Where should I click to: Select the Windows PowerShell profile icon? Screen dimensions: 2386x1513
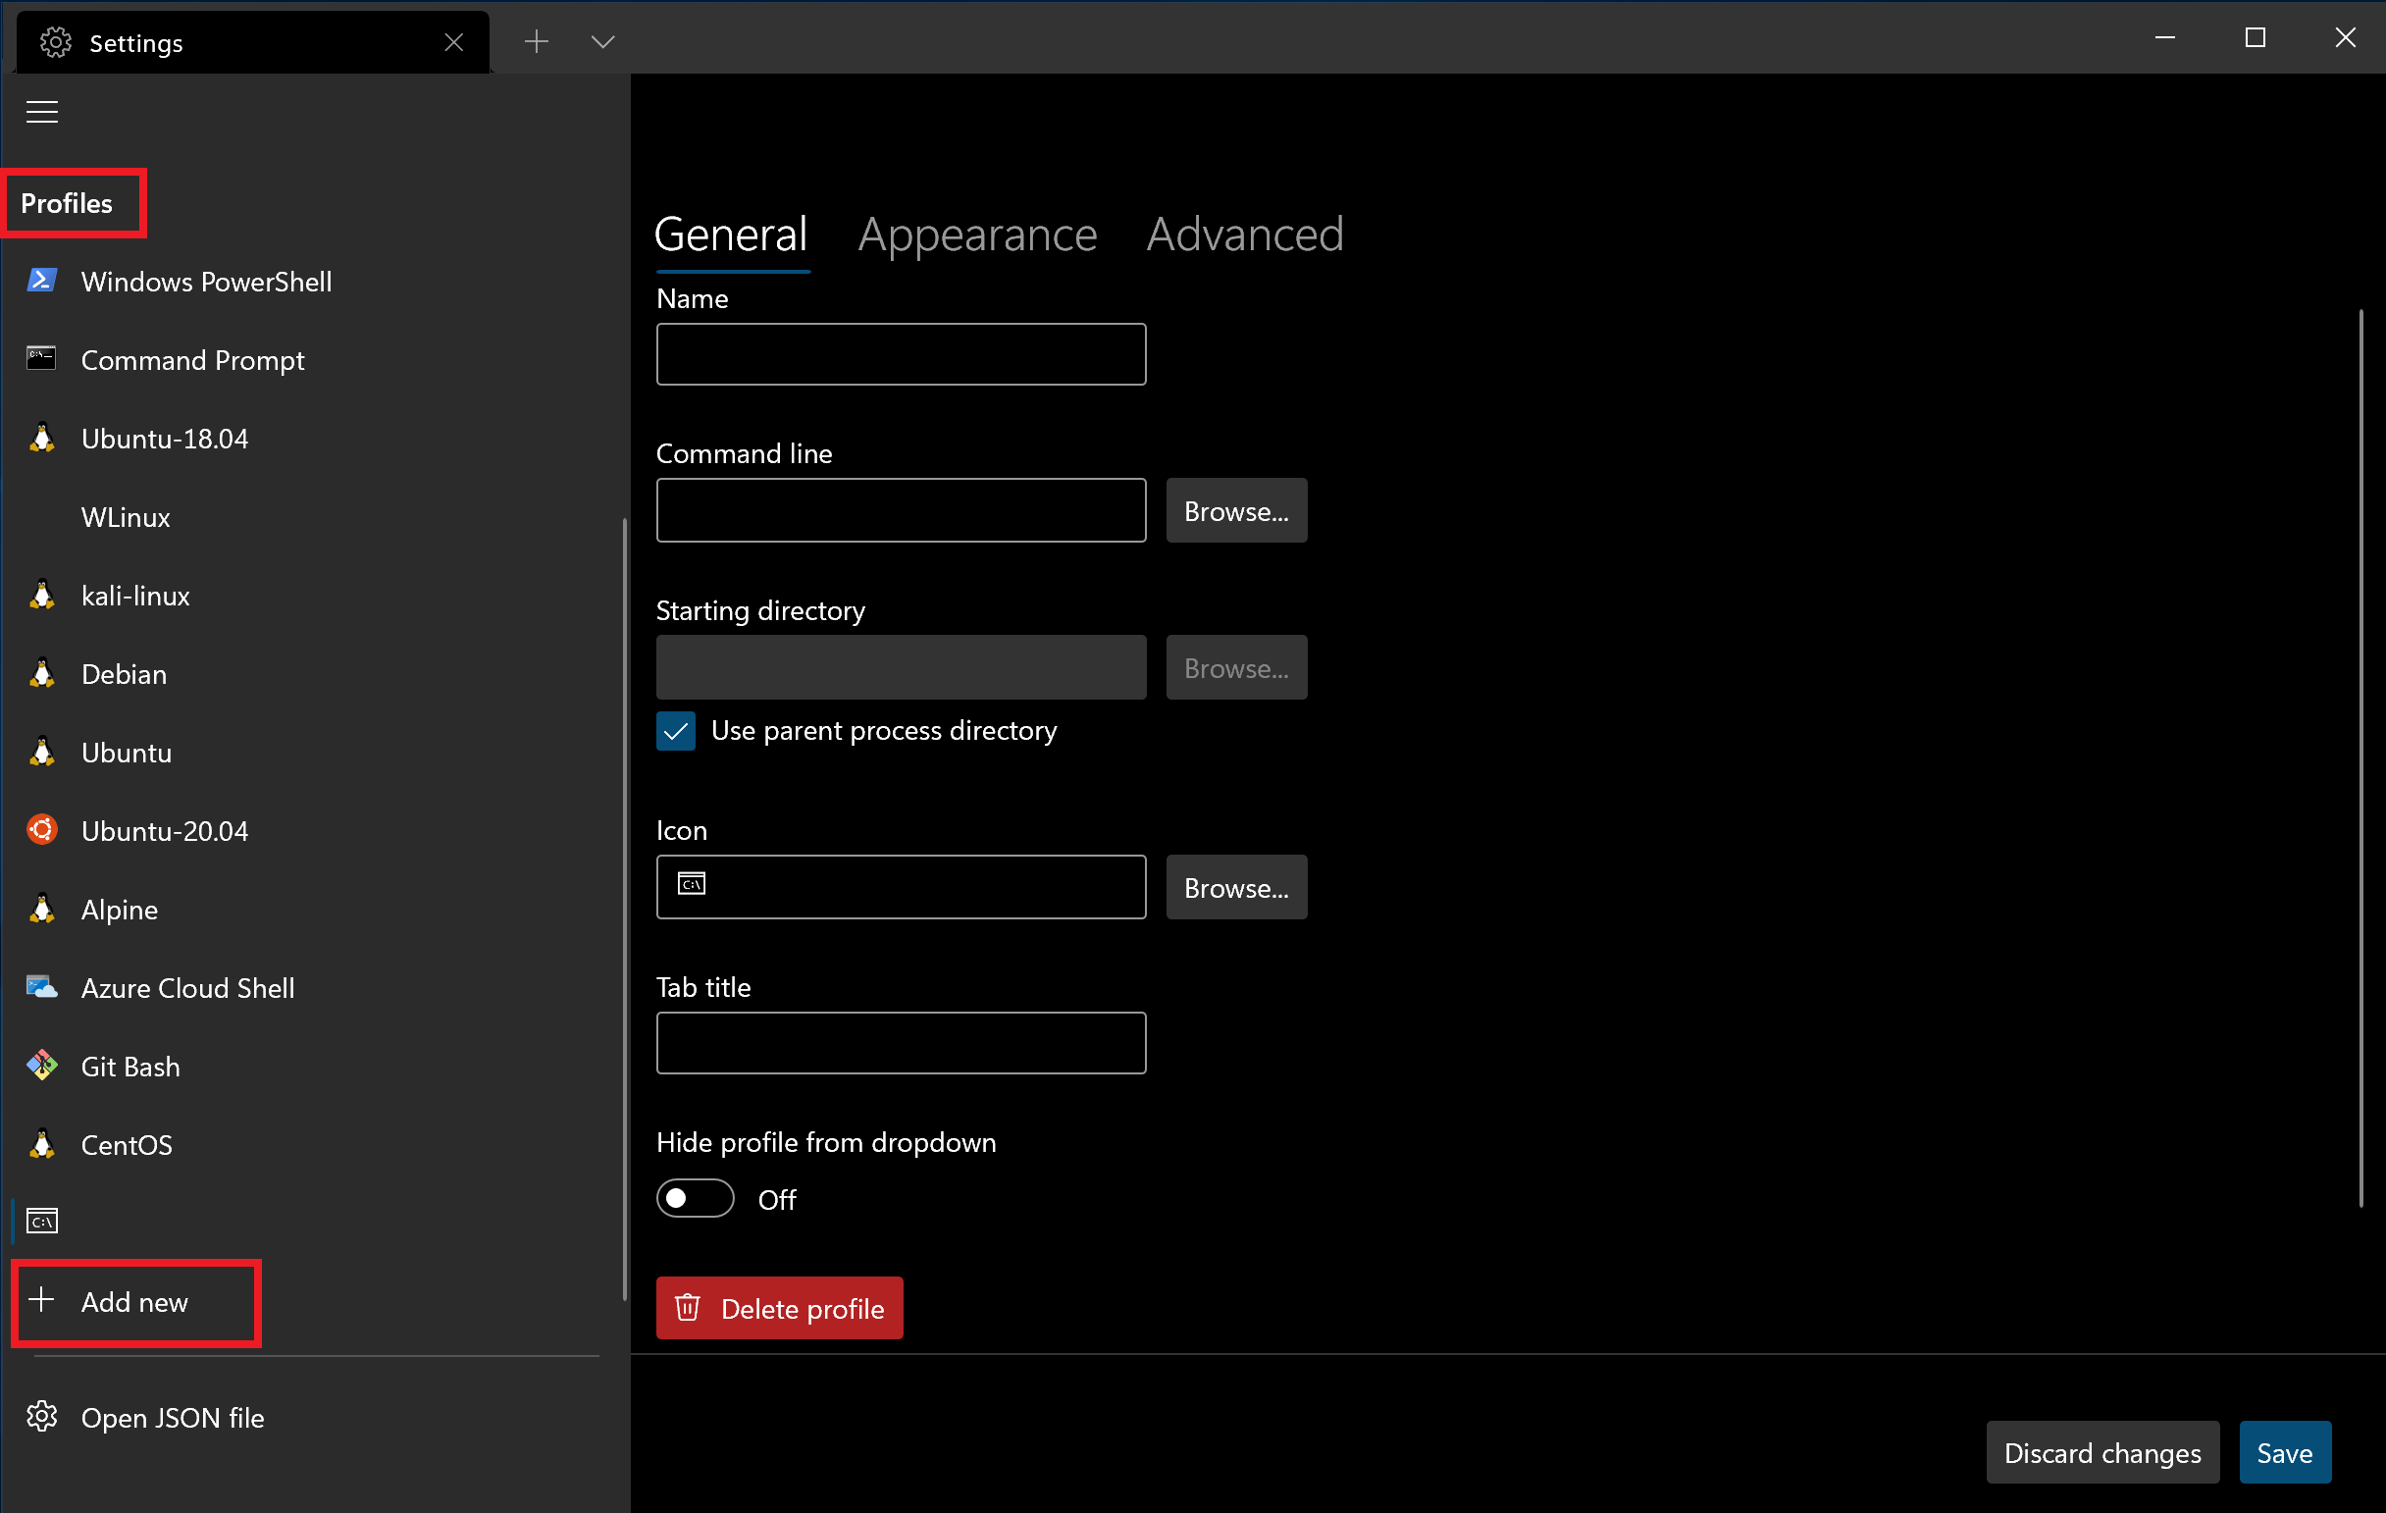[x=43, y=280]
